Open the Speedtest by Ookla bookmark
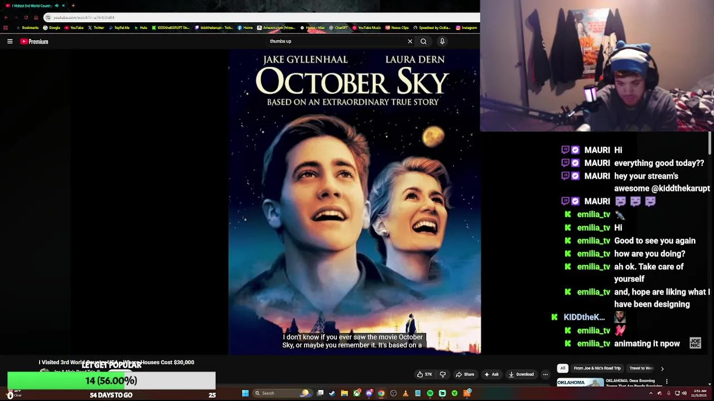Viewport: 714px width, 401px height. point(432,28)
